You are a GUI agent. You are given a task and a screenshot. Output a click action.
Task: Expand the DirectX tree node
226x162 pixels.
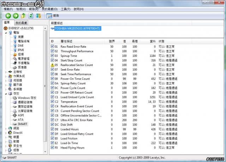coord(6,133)
